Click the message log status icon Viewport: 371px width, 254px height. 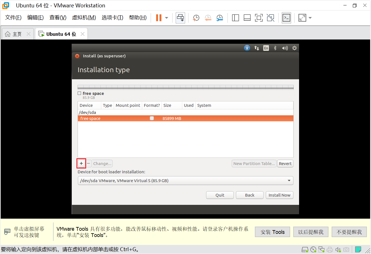click(358, 250)
